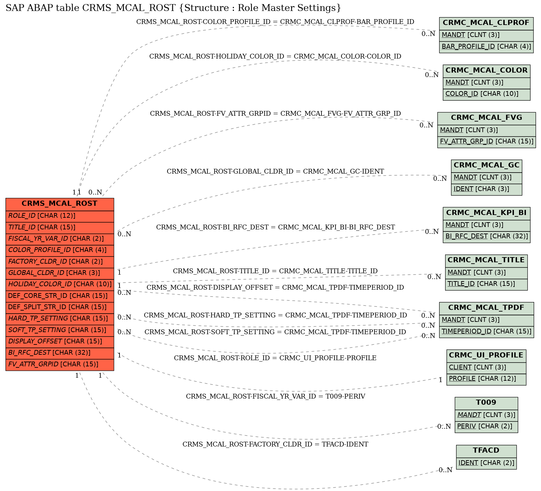541x491 pixels.
Task: Select the ROLE_ID [CHAR (12)] field row
Action: 60,216
